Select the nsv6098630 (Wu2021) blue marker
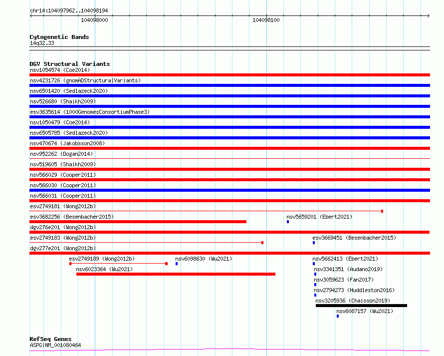 [177, 264]
